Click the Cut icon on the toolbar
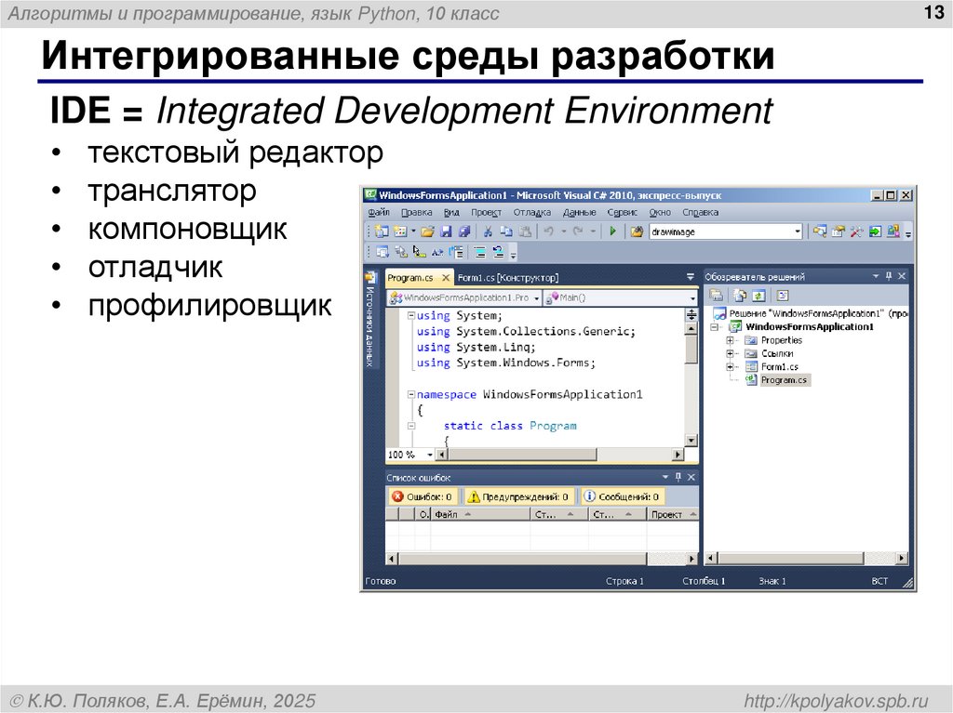 488,232
